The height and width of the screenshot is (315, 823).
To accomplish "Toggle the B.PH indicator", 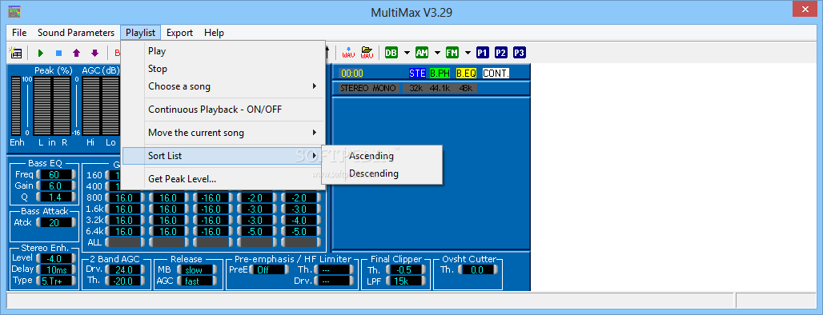I will point(440,74).
